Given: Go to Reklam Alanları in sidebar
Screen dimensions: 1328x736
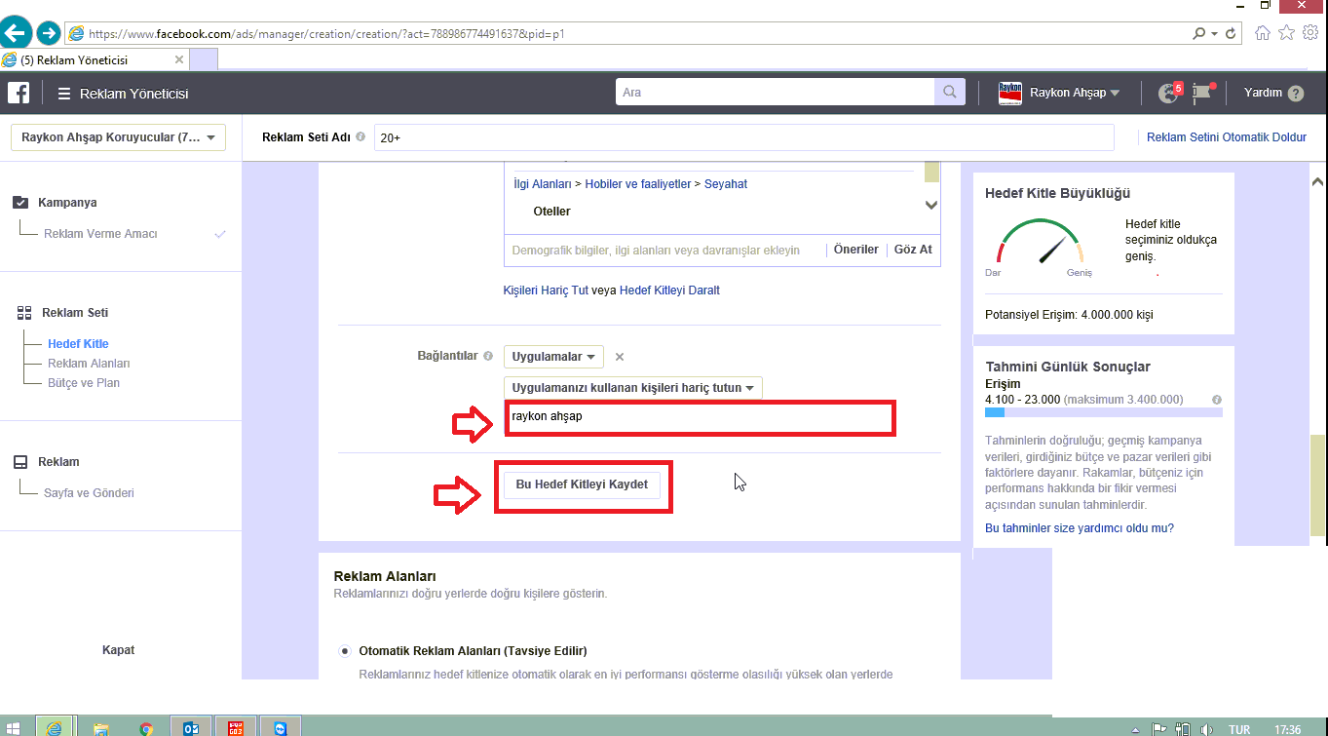Looking at the screenshot, I should pyautogui.click(x=89, y=364).
